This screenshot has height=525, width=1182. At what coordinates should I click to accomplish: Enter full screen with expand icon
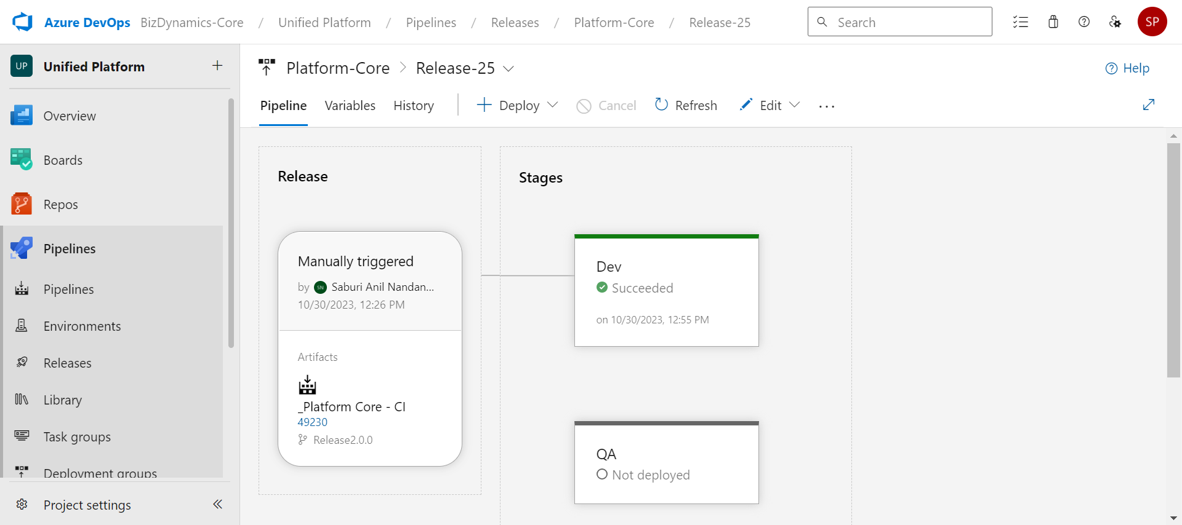(x=1148, y=105)
